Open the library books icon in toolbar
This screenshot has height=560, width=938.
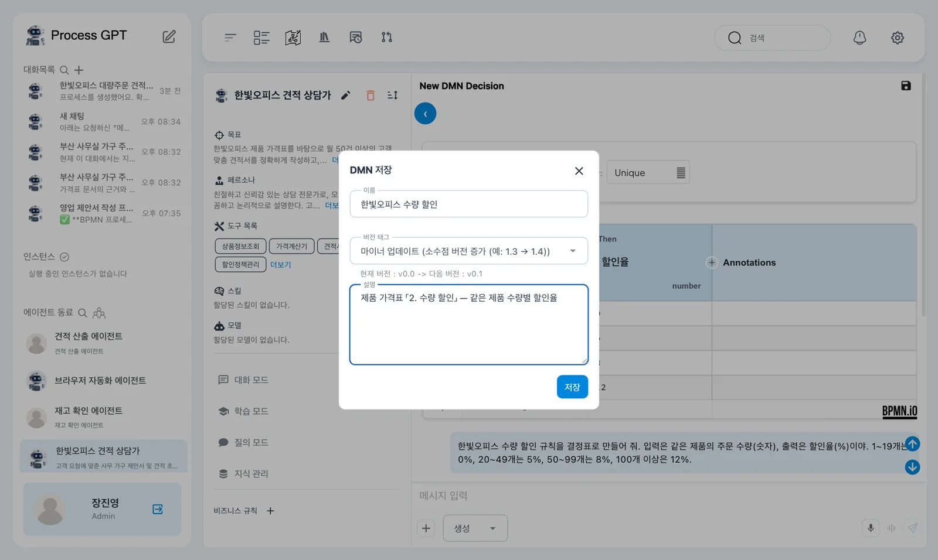(x=324, y=37)
